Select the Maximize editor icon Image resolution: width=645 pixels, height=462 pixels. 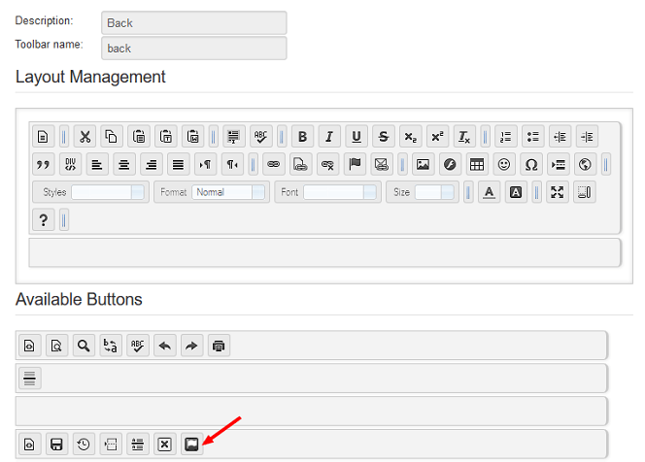[x=558, y=192]
